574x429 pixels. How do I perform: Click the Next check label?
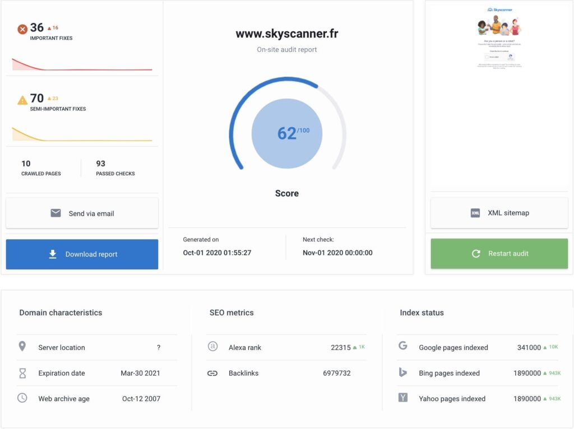[318, 240]
